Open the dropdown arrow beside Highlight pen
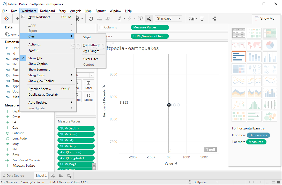Viewport: 282px width, 185px height. (124, 19)
